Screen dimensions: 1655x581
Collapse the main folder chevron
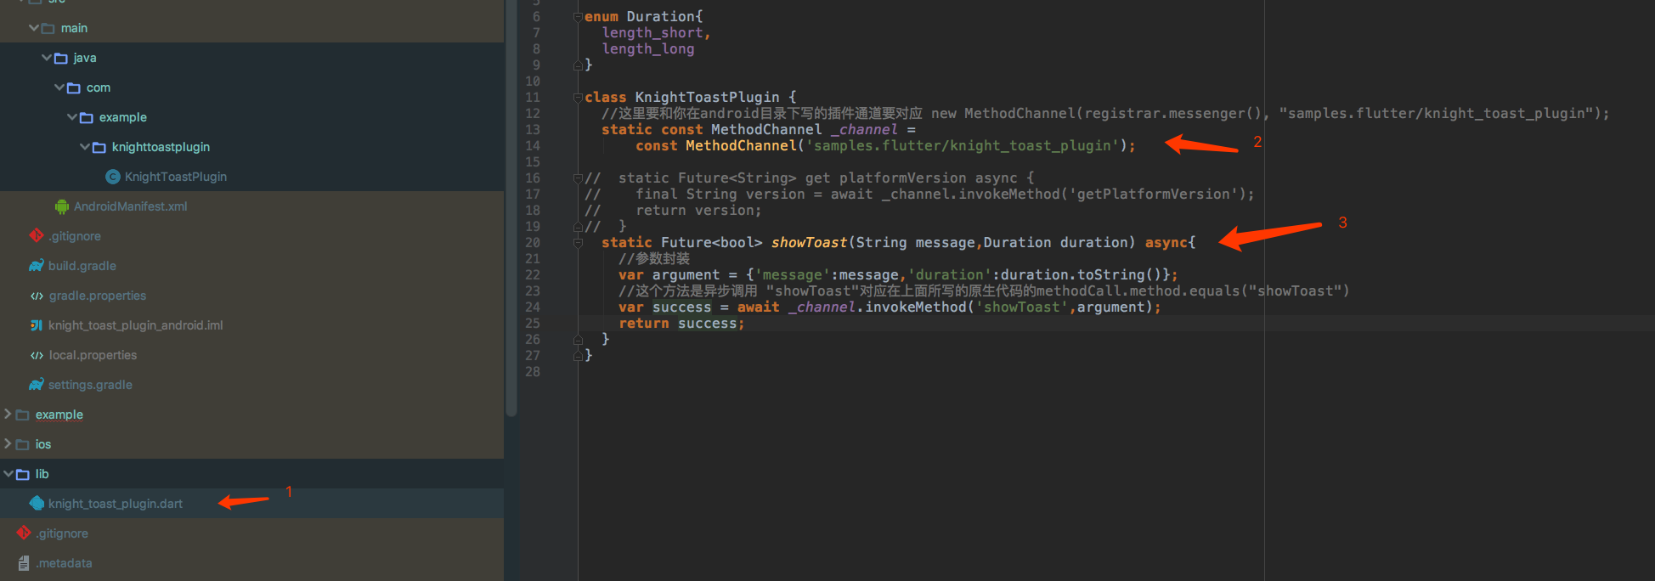point(33,28)
